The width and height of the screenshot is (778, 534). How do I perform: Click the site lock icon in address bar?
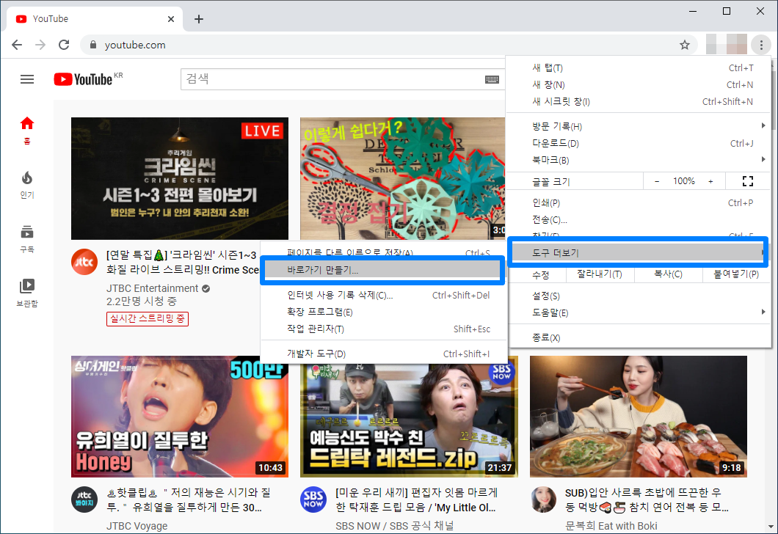(92, 45)
